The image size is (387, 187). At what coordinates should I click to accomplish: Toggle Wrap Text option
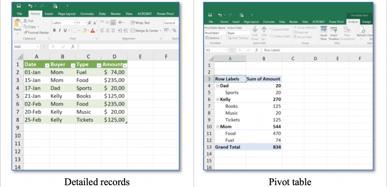140,23
